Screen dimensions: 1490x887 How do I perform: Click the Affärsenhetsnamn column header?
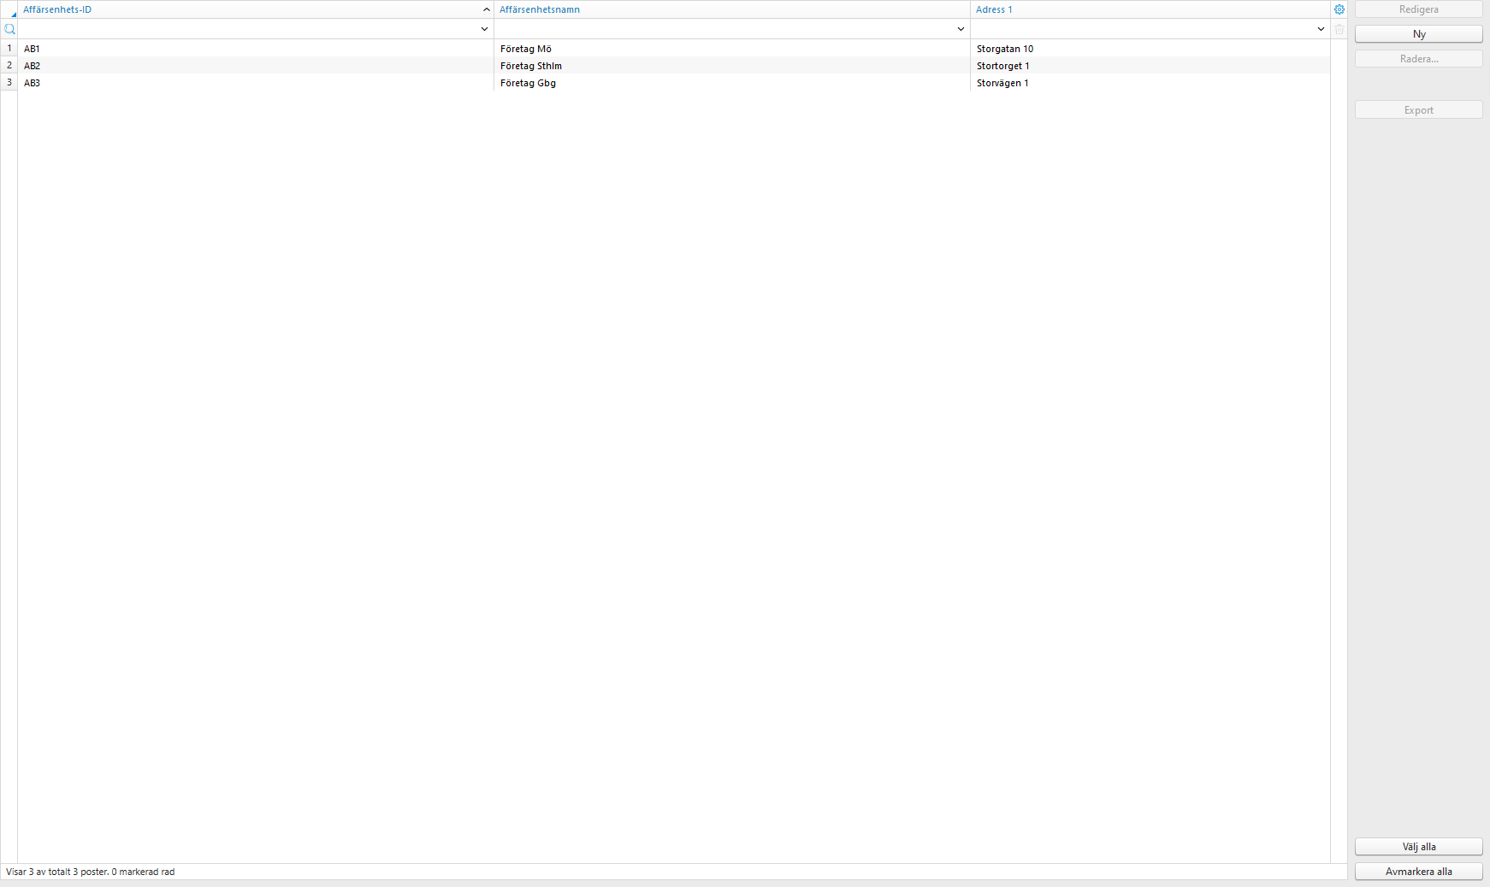(539, 9)
